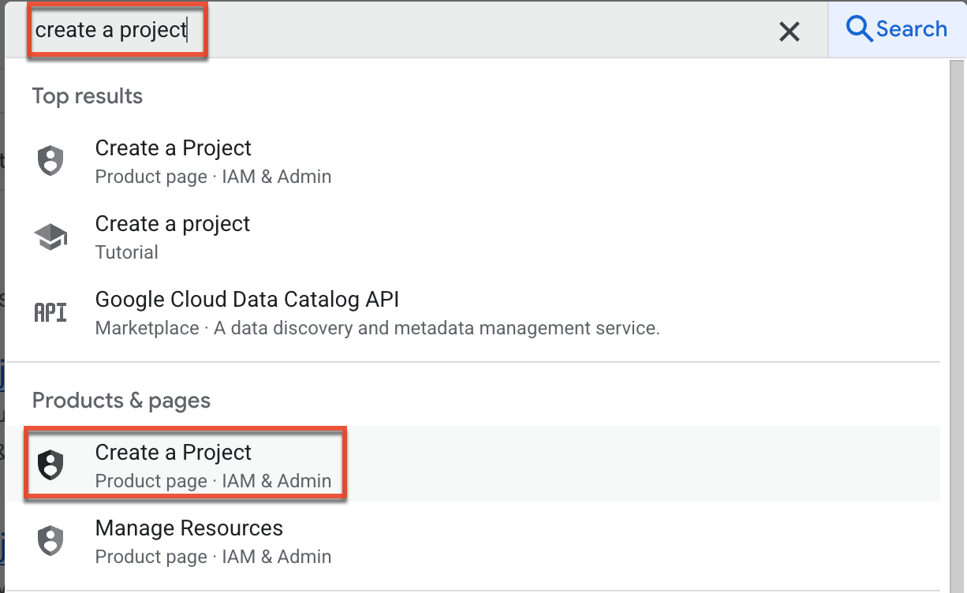Click the shield icon beside Manage Resources
The height and width of the screenshot is (593, 967).
(50, 541)
